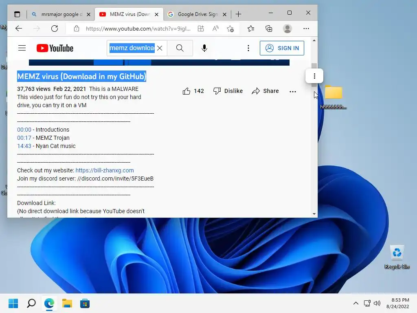
Task: Start Read aloud from address bar
Action: pyautogui.click(x=215, y=29)
